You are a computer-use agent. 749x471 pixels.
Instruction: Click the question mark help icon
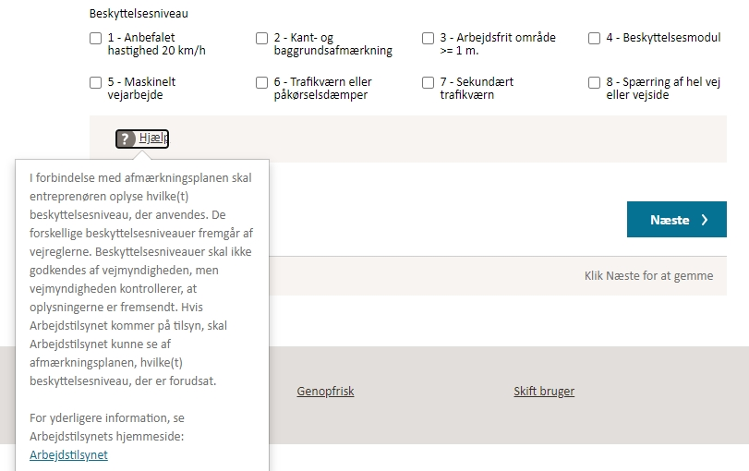click(x=127, y=139)
